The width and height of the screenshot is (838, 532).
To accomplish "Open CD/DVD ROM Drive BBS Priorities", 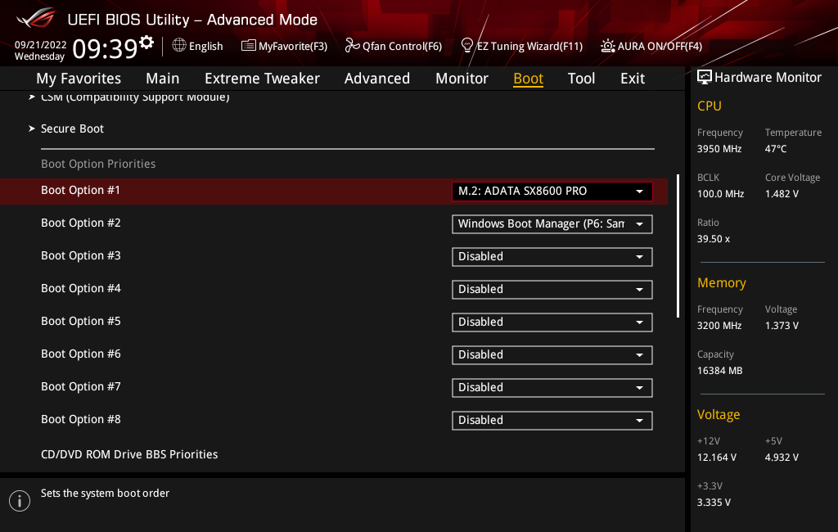I will [129, 454].
